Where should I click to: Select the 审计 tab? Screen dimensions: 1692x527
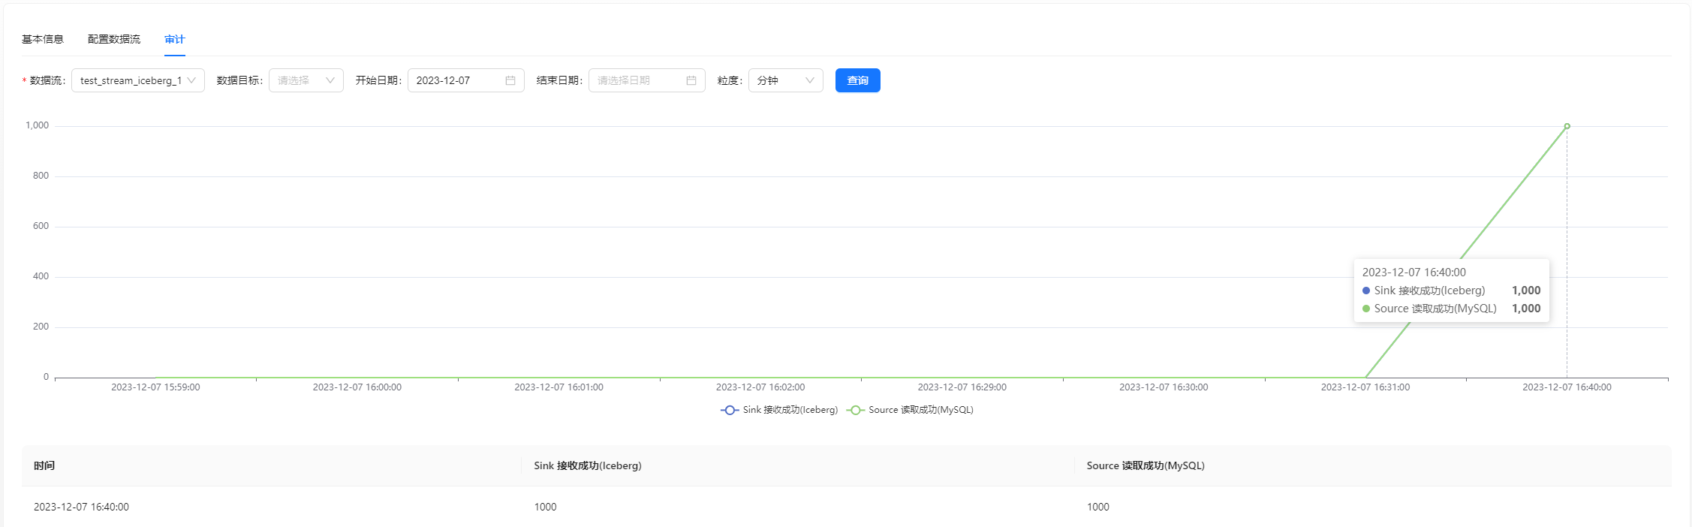click(175, 39)
